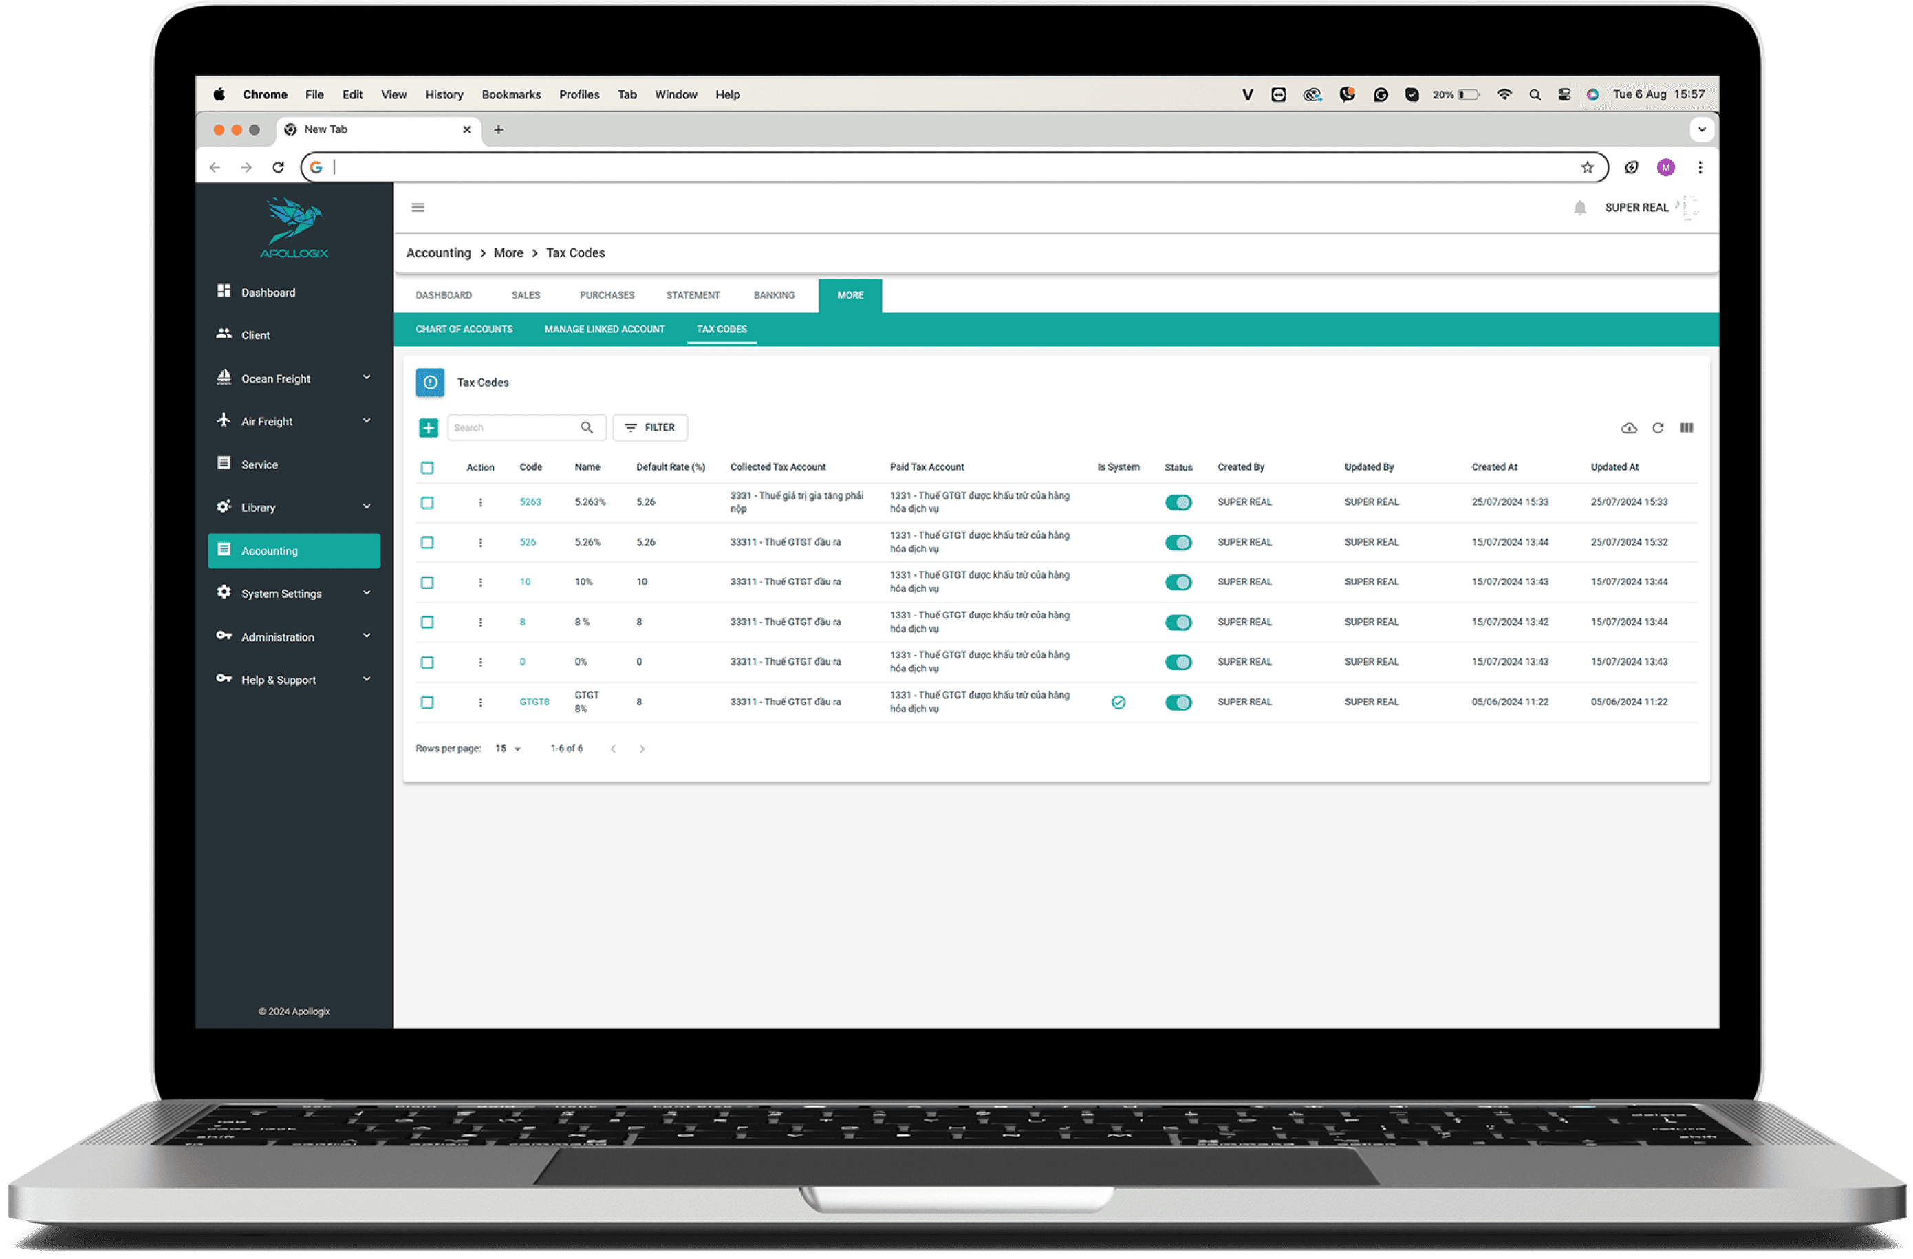Click the add new tax code plus icon
Viewport: 1913px width, 1259px height.
(x=427, y=426)
